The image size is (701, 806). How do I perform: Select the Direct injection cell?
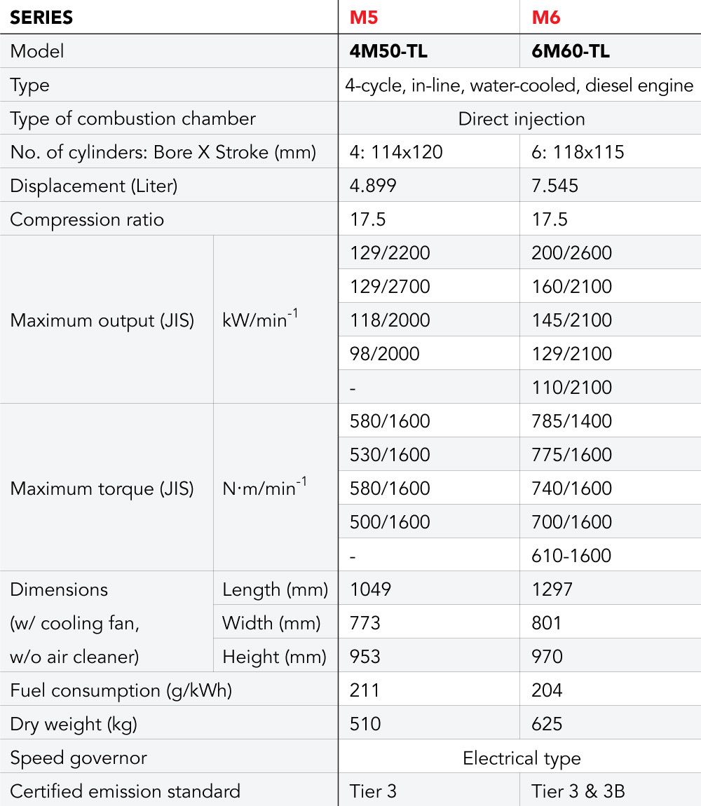point(521,118)
